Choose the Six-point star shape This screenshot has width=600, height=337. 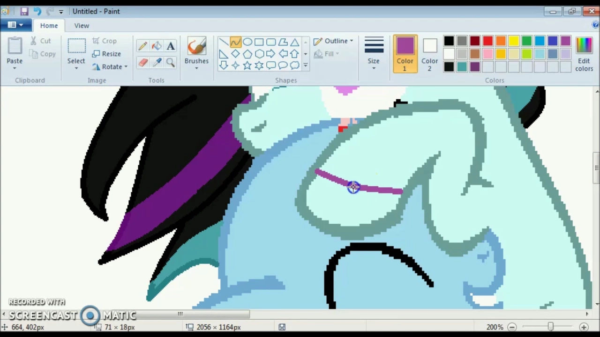coord(259,66)
